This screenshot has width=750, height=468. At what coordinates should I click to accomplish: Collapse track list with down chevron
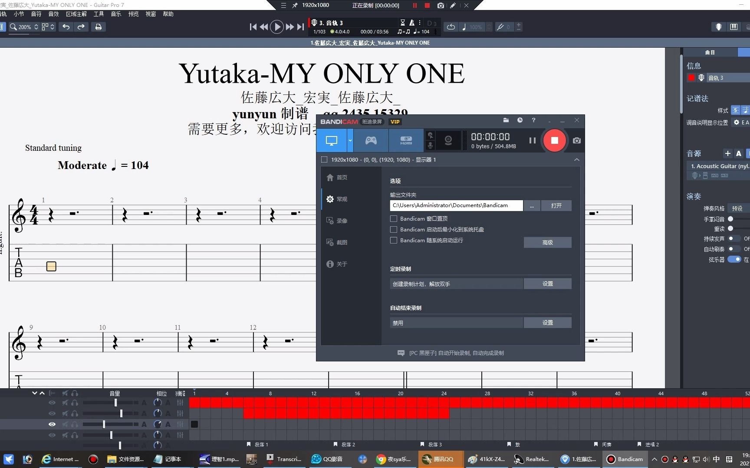pos(35,393)
